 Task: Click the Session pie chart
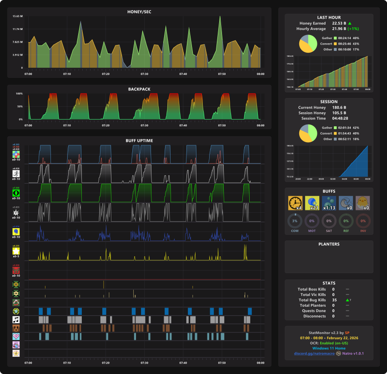pos(308,133)
